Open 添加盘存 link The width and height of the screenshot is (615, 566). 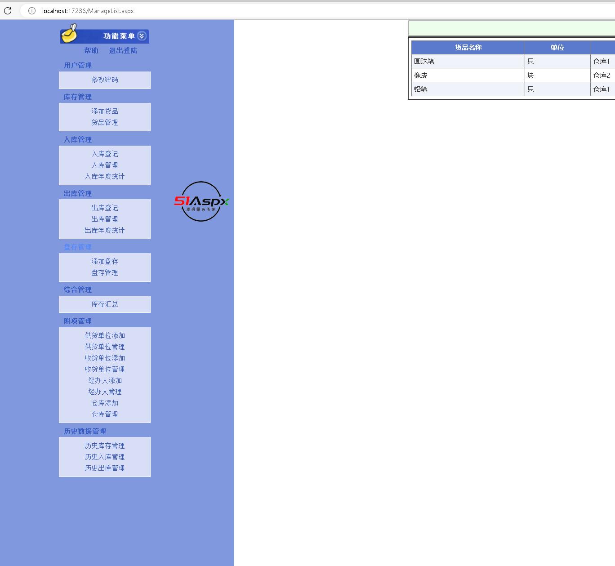tap(105, 261)
